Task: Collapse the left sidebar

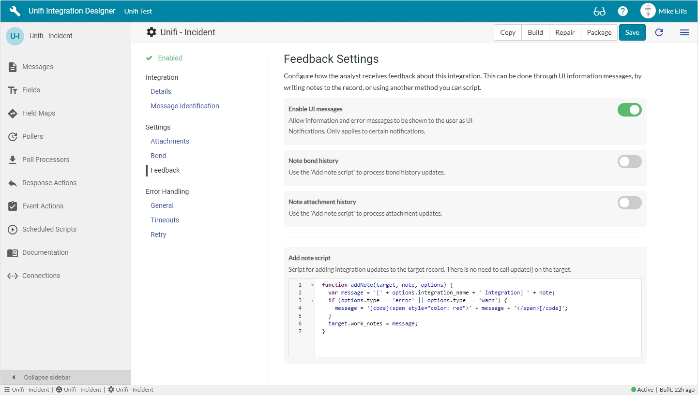Action: click(x=47, y=377)
